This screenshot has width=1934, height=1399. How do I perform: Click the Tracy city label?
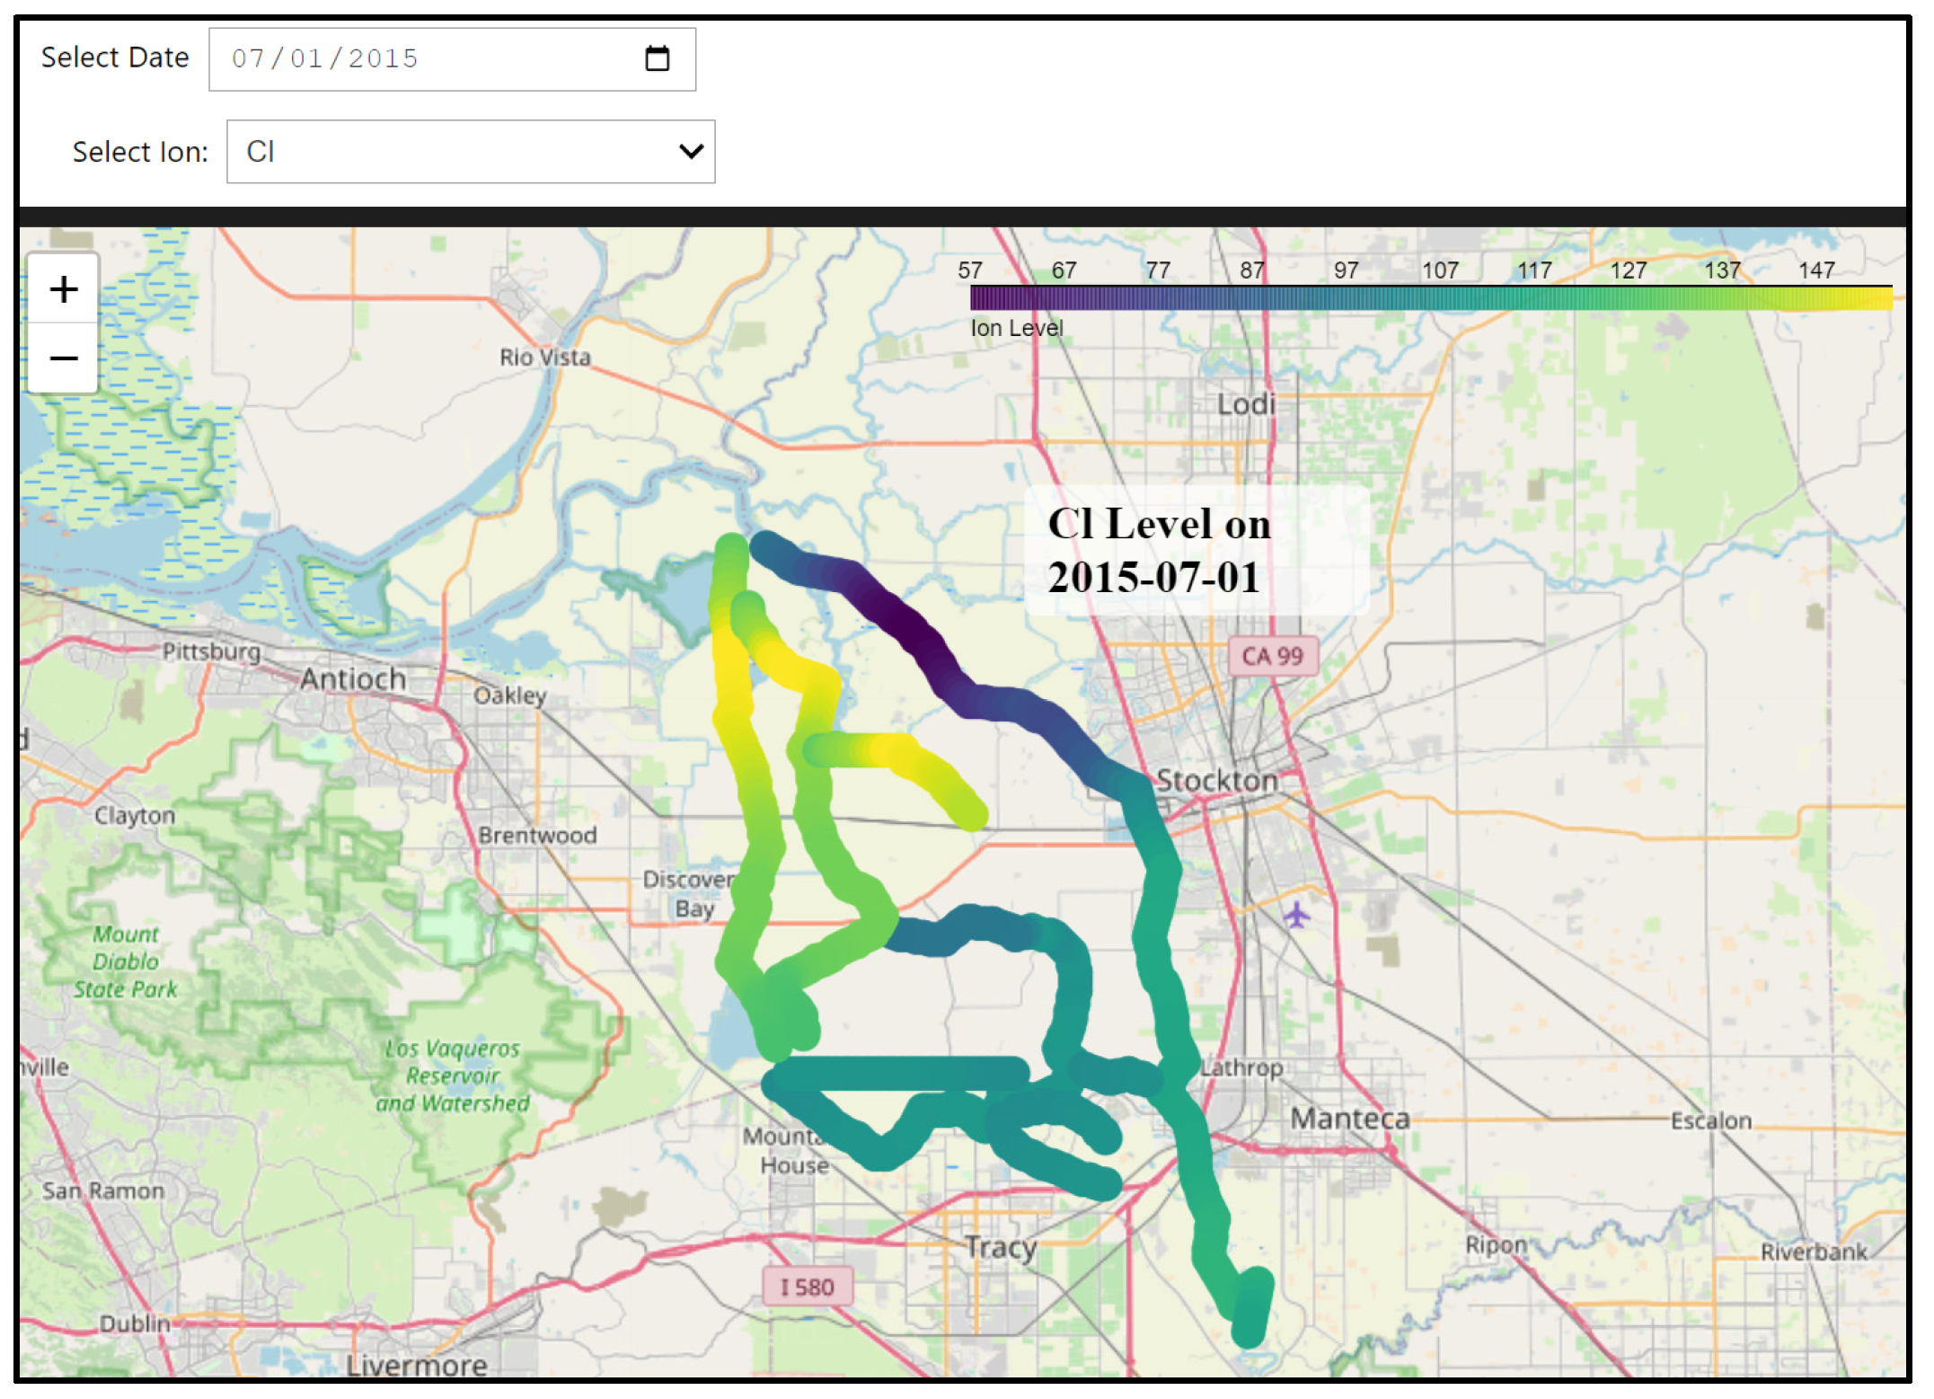[x=1000, y=1247]
